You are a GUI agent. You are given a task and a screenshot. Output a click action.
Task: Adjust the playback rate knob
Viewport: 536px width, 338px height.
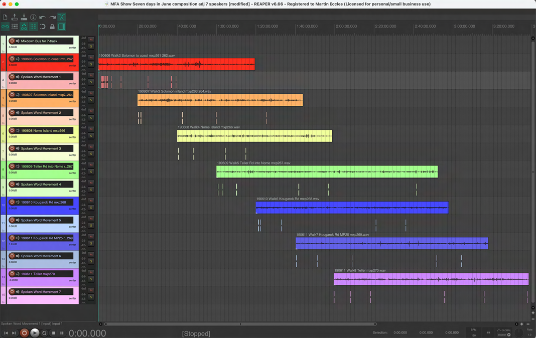(x=519, y=332)
